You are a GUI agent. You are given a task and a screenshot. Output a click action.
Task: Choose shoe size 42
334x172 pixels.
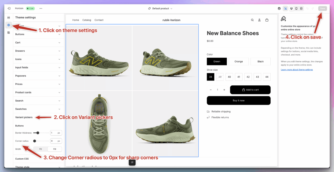pyautogui.click(x=248, y=77)
